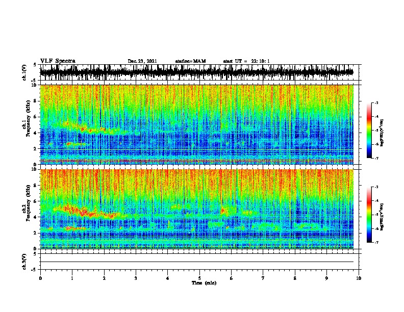Click the "start UT = 22:10:1" header text
Image resolution: width=404 pixels, height=312 pixels.
246,61
